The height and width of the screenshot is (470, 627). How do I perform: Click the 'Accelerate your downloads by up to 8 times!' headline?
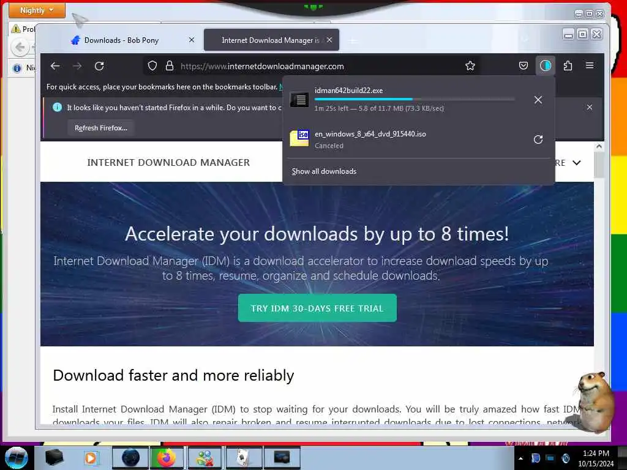click(x=317, y=234)
